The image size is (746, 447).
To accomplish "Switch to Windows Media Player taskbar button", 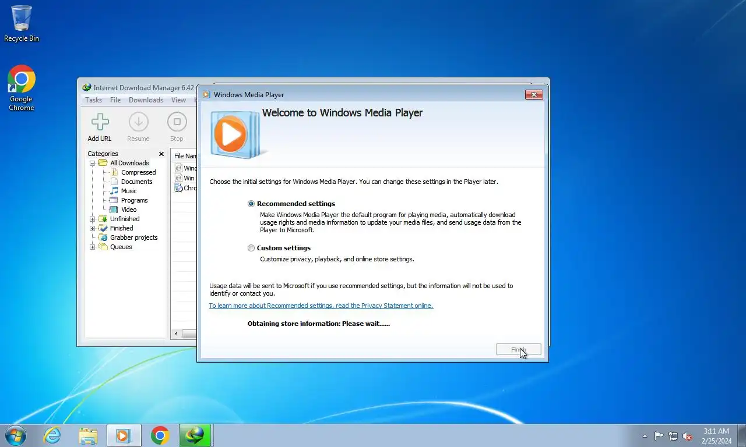I will (x=124, y=435).
